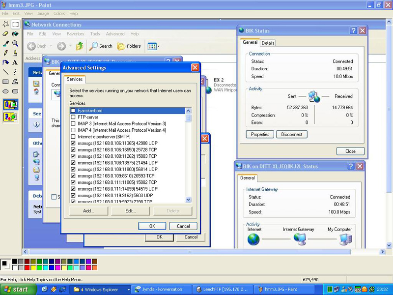The width and height of the screenshot is (393, 295).
Task: Click Properties in BIK Status
Action: click(260, 134)
